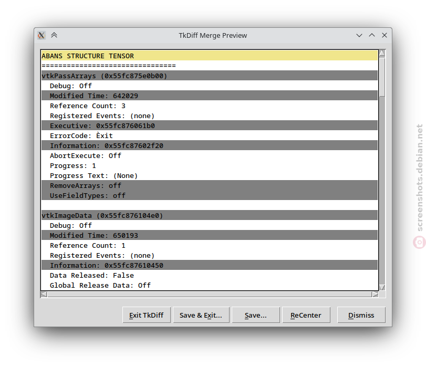Click the horizontal scrollbar left arrow
The height and width of the screenshot is (367, 426).
click(44, 294)
